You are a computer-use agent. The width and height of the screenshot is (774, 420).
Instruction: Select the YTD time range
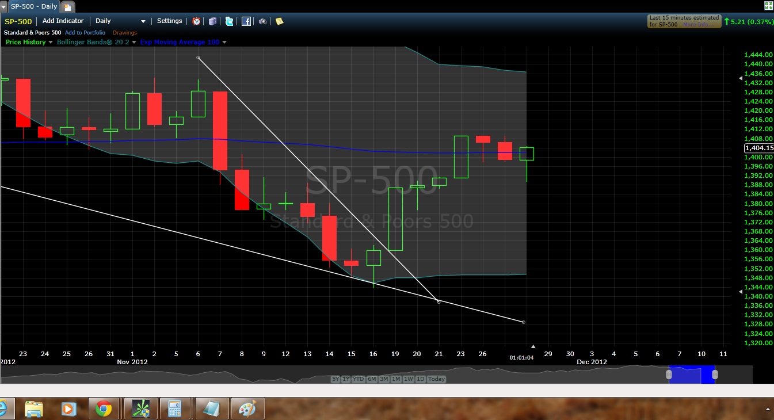(357, 379)
